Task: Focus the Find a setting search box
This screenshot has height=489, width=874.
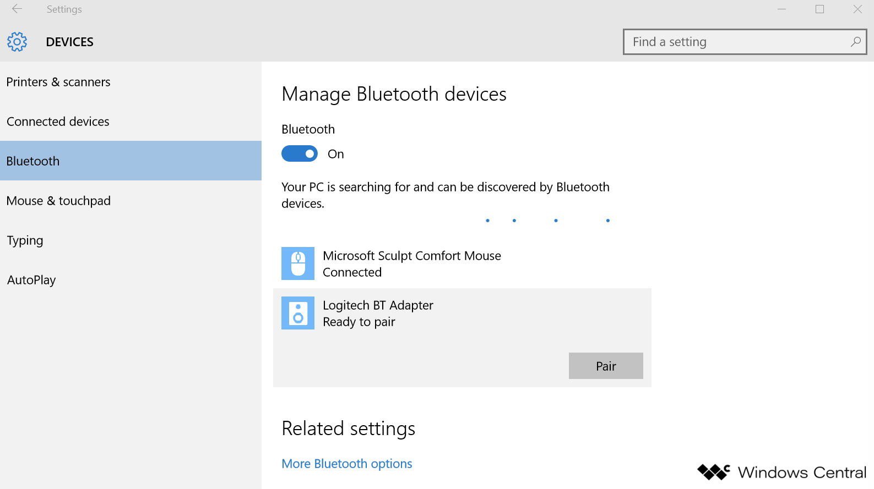Action: point(745,42)
